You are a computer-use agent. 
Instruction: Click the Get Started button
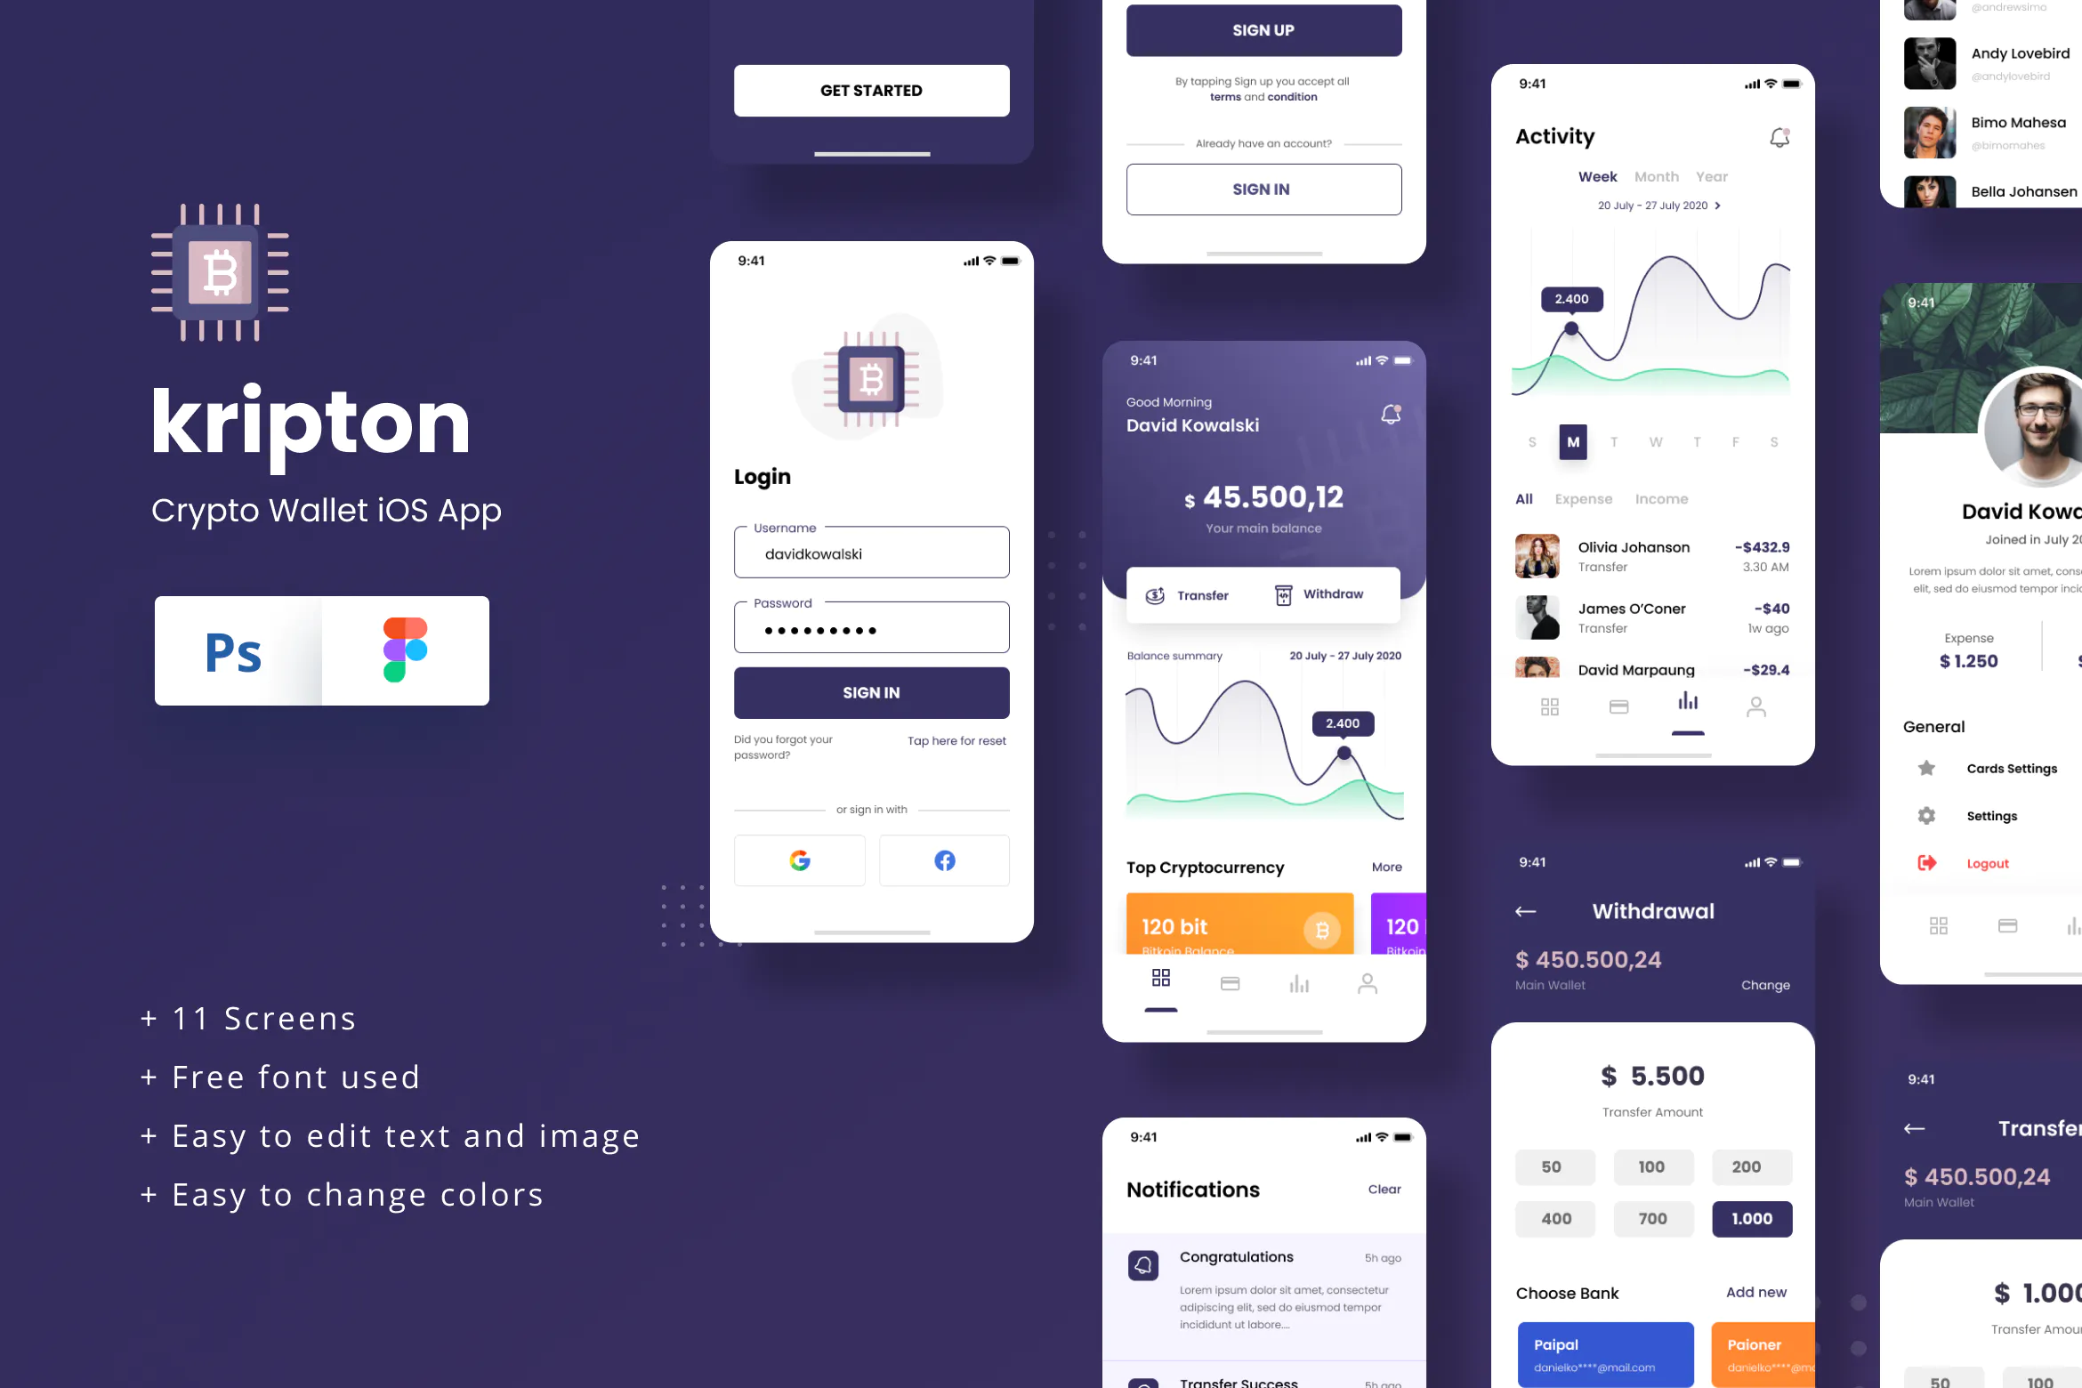[870, 90]
